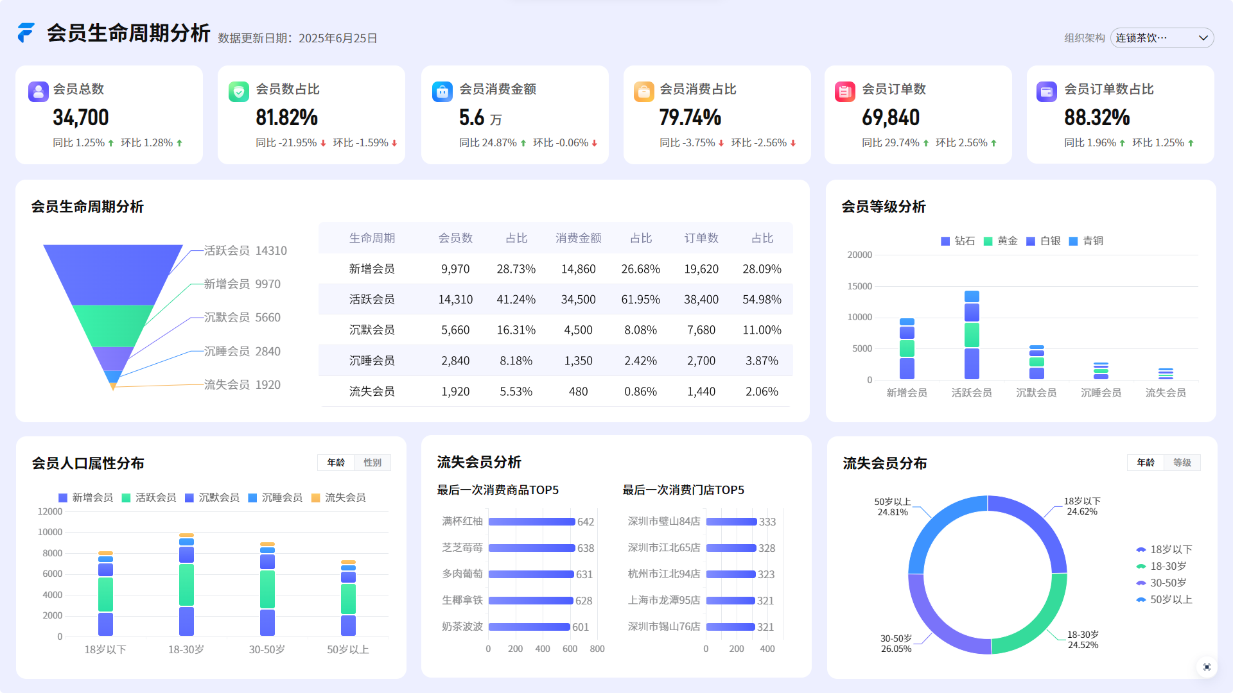Image resolution: width=1233 pixels, height=693 pixels.
Task: Click the 会员消费金额 blue bag icon
Action: 442,92
